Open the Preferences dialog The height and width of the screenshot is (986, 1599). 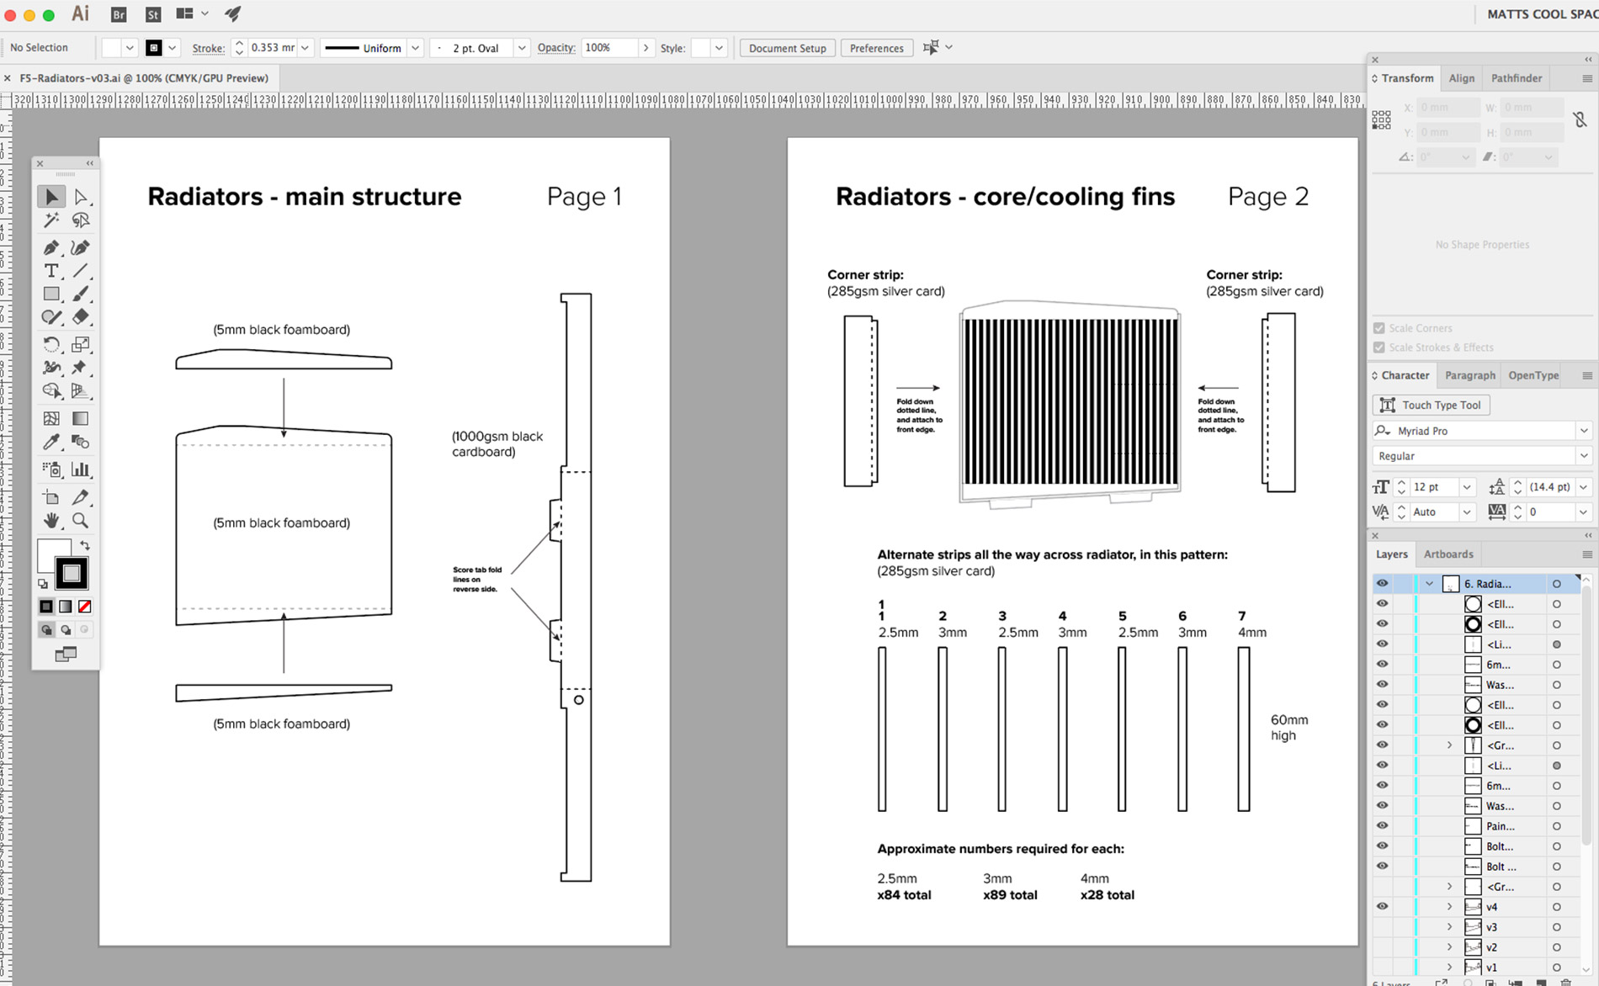(x=876, y=48)
